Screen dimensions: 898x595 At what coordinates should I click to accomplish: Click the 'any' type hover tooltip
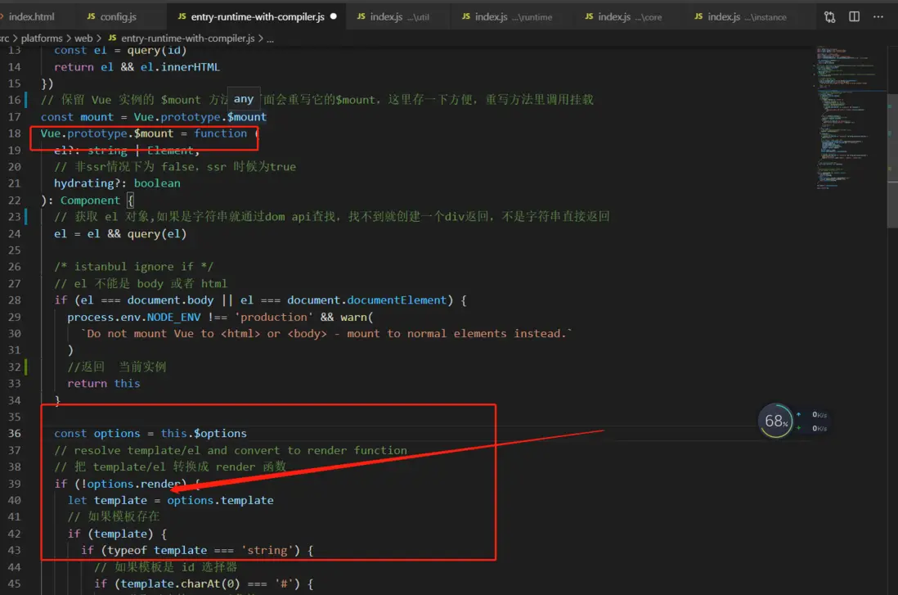pos(244,98)
